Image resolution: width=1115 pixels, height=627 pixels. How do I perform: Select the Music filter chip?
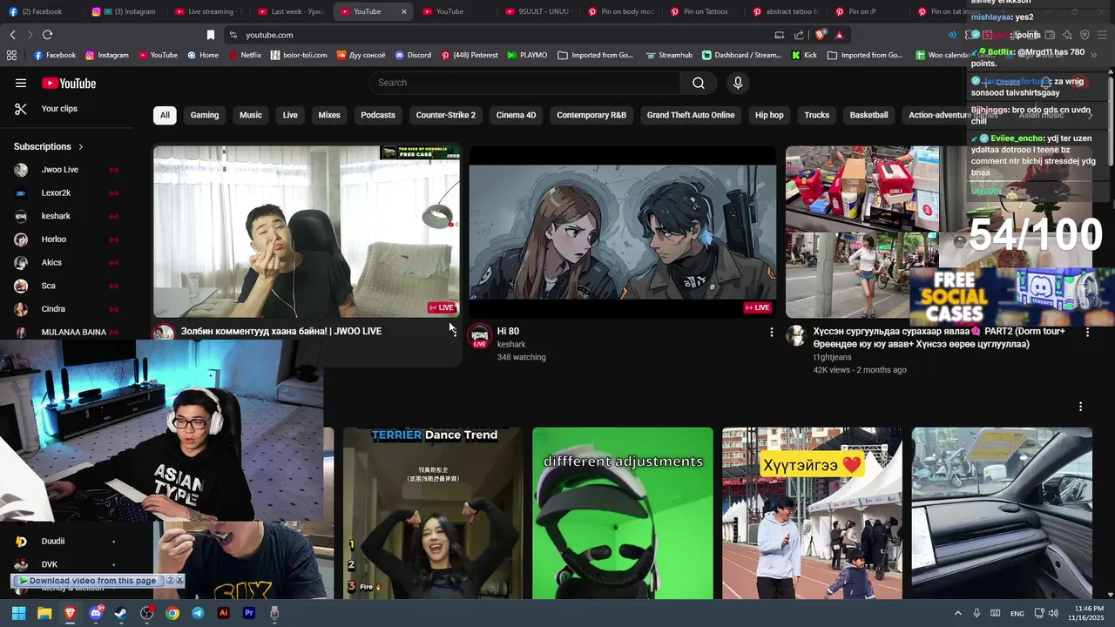click(x=251, y=115)
